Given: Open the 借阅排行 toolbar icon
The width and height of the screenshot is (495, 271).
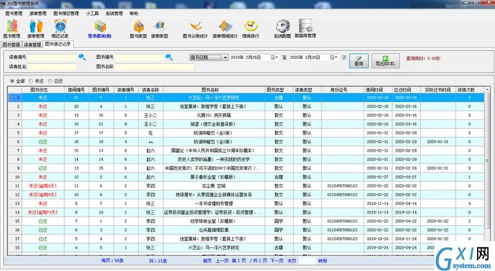Looking at the screenshot, I should click(251, 29).
